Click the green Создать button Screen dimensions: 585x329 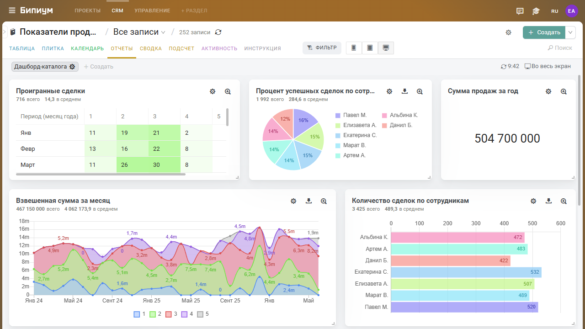(x=544, y=32)
